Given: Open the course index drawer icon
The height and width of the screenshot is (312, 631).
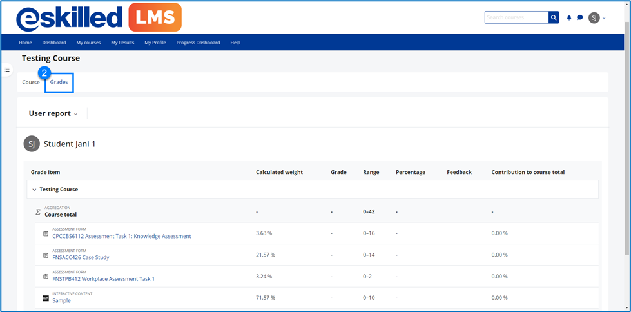Looking at the screenshot, I should coord(7,70).
